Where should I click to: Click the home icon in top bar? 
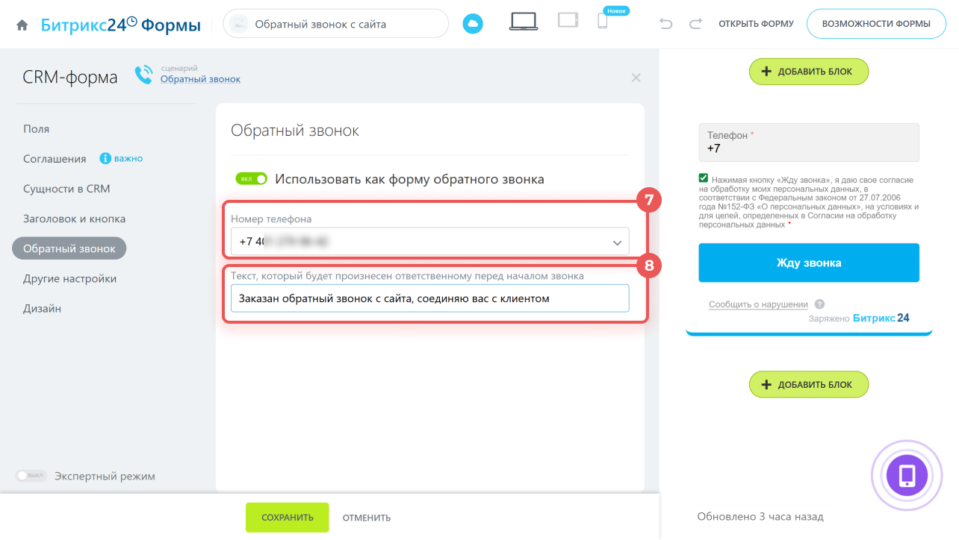point(22,25)
